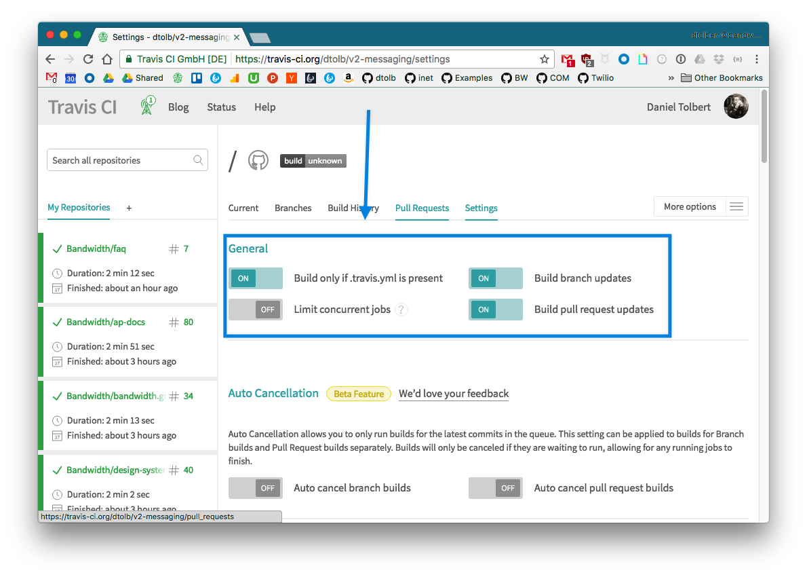Click the Travis CI broadcast tower icon
Screen dimensions: 807x577
point(149,105)
